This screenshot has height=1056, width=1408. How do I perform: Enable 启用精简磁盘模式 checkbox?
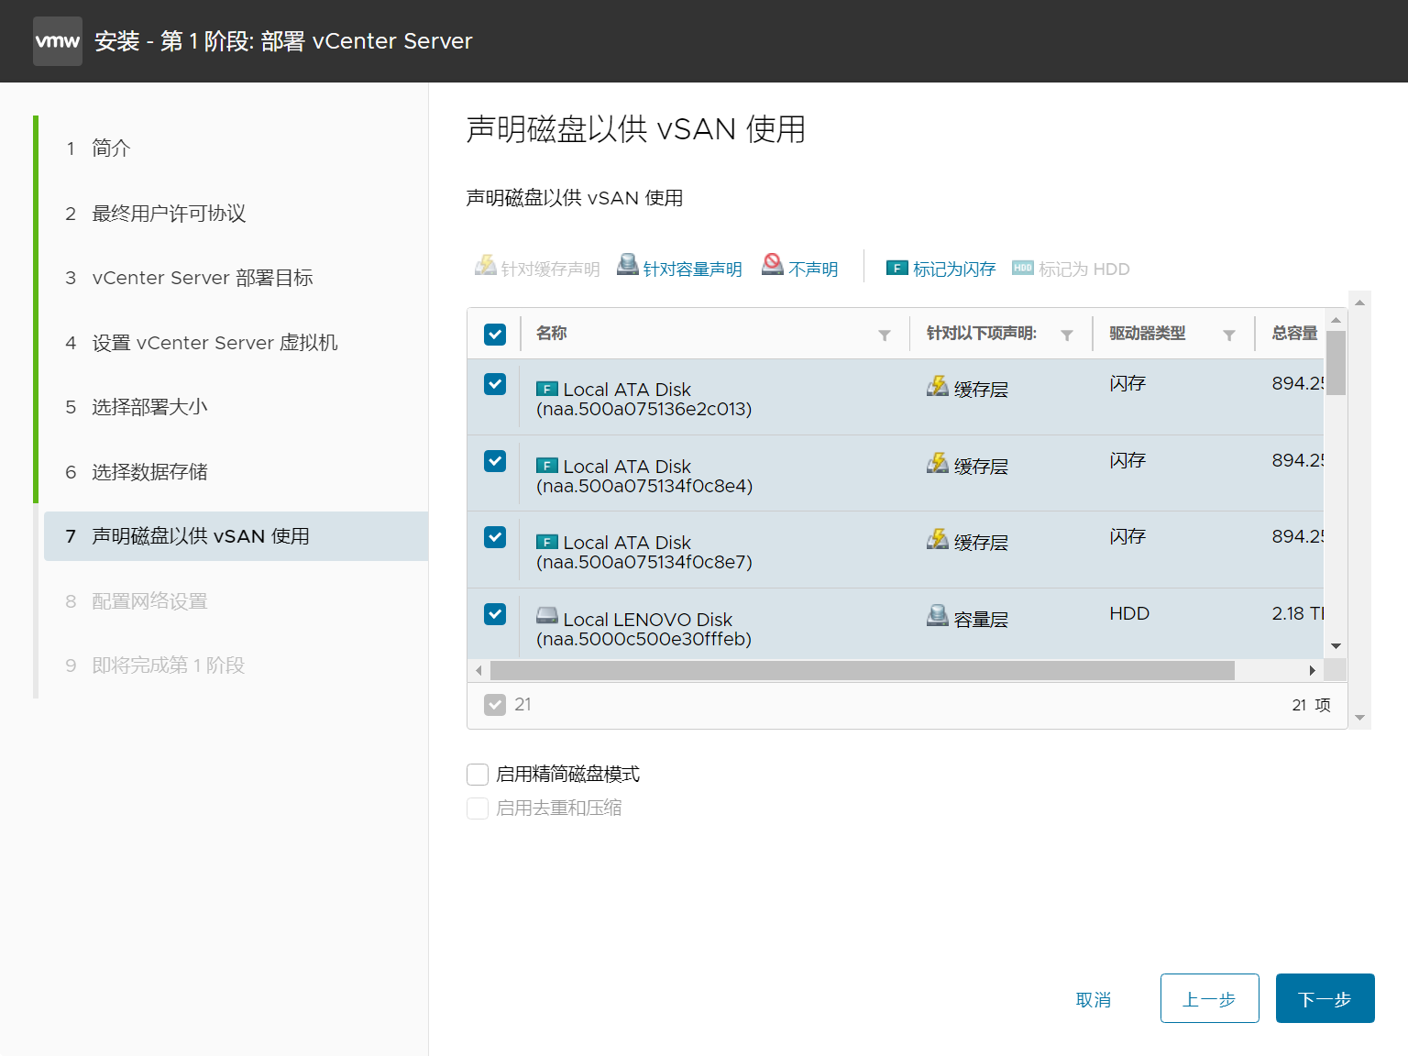point(478,775)
